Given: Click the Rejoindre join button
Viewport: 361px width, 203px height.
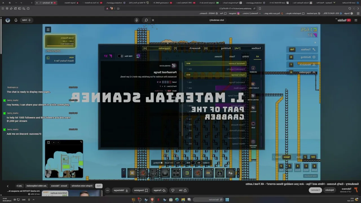Looking at the screenshot, I should [330, 190].
